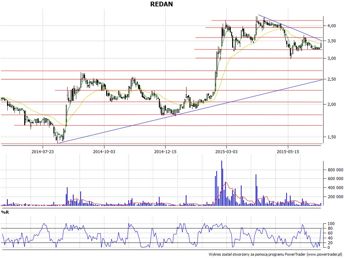Screen dimensions: 344x258
Task: Click the 800 000 volume axis label
Action: click(x=336, y=170)
